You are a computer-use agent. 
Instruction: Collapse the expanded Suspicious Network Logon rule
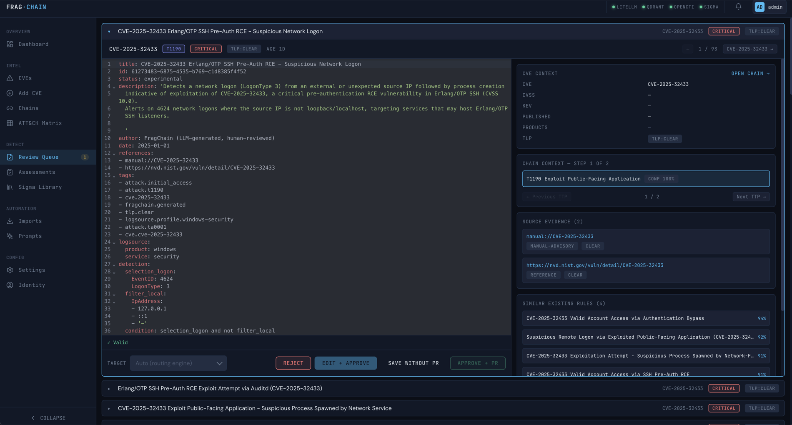(x=109, y=32)
